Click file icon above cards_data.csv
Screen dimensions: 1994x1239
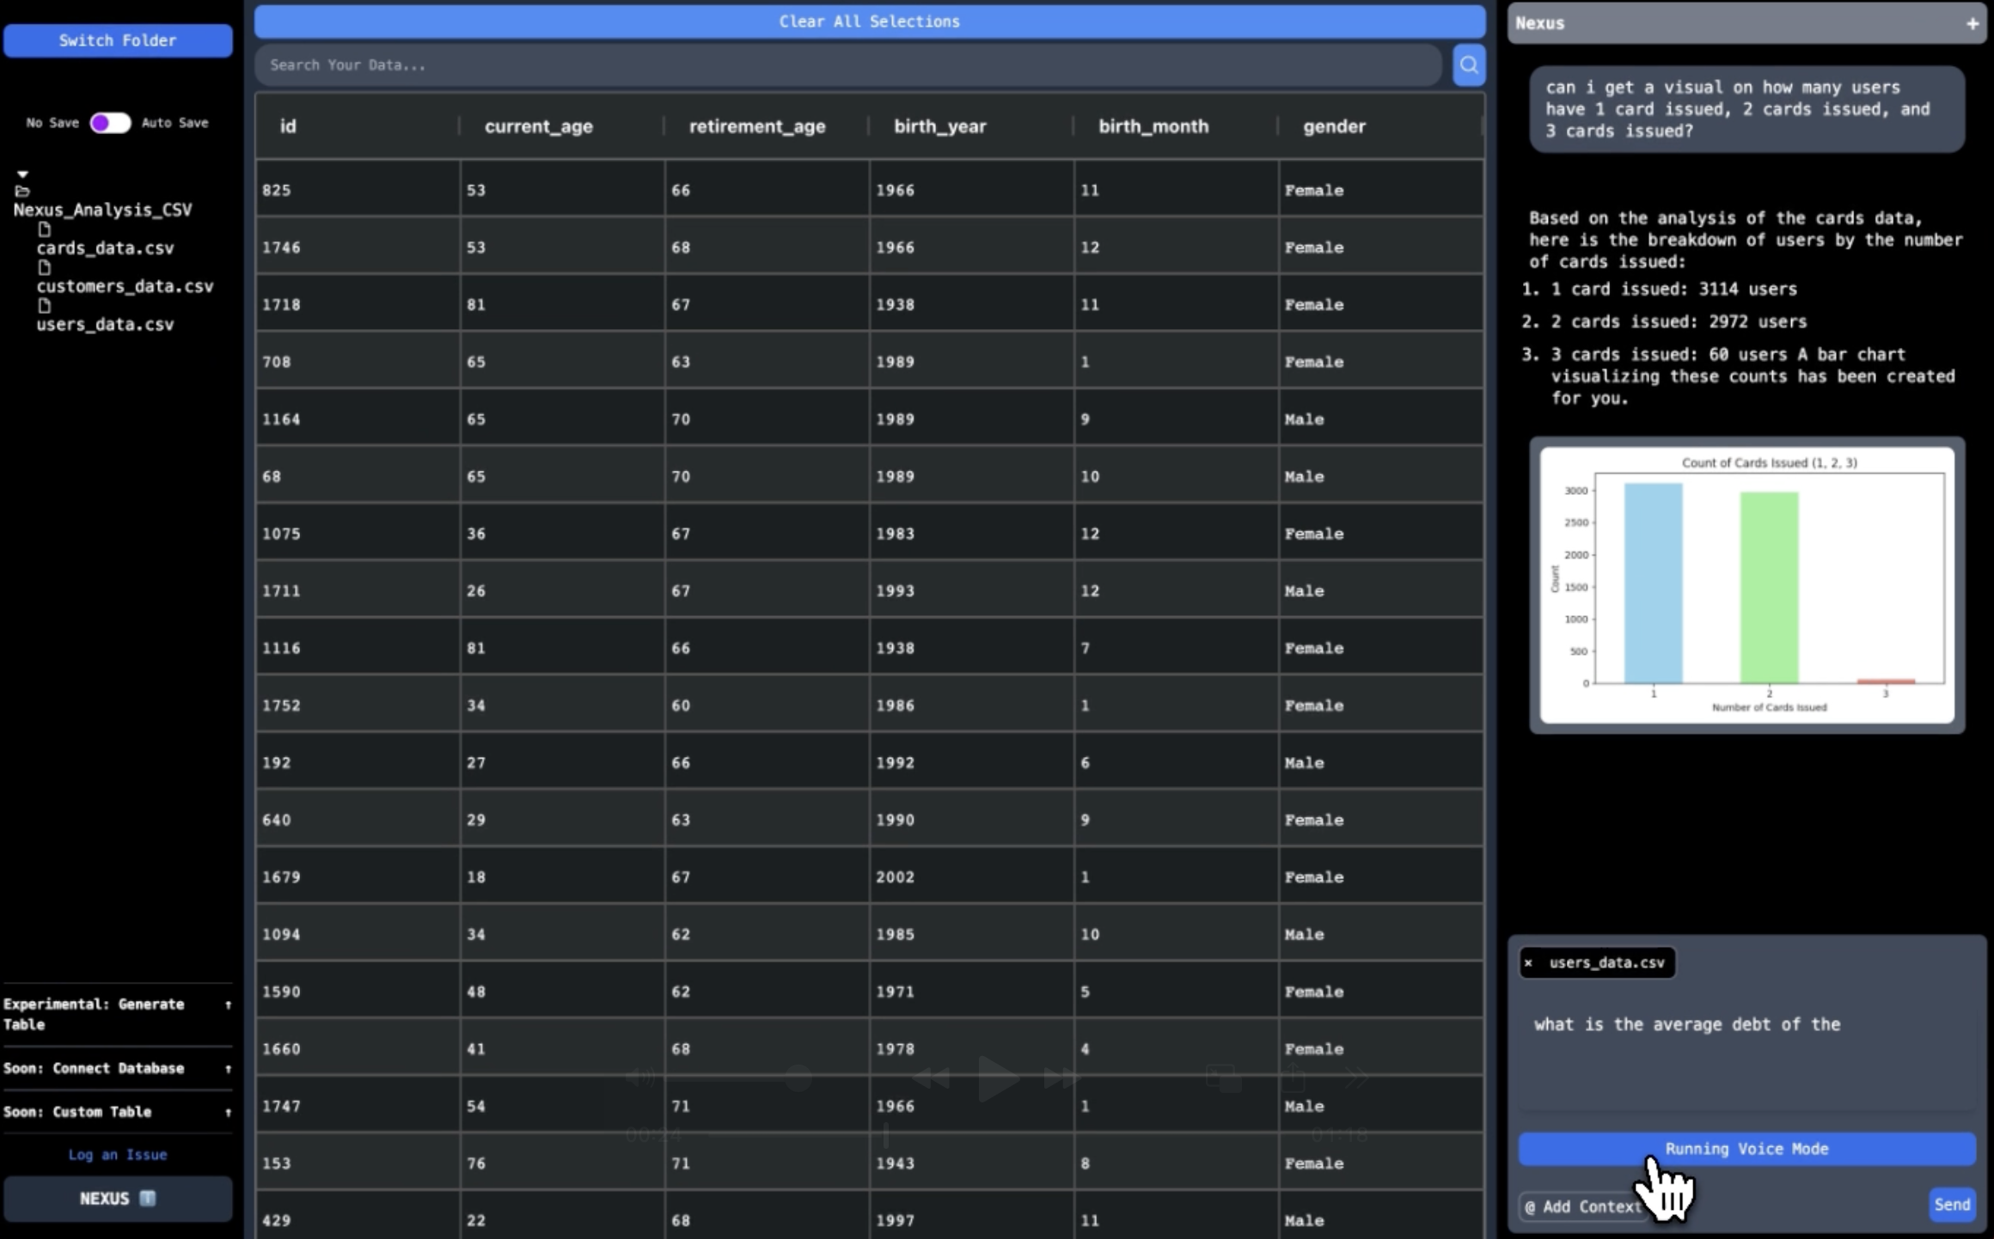[x=45, y=229]
